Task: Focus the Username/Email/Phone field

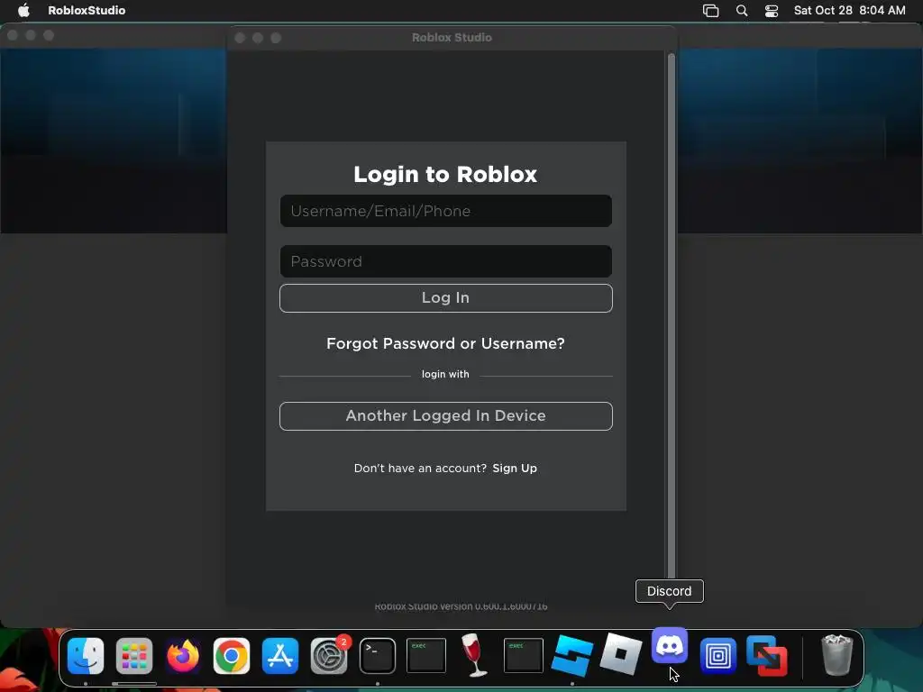Action: coord(445,211)
